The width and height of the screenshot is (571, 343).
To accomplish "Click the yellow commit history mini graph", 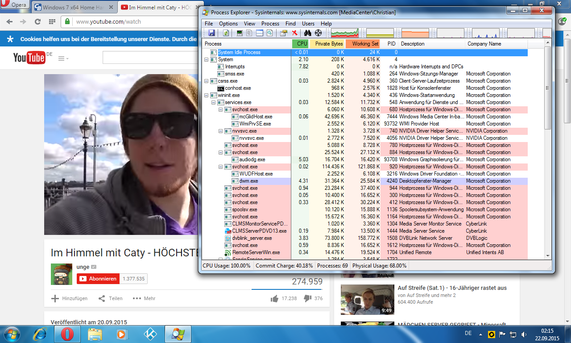I will click(x=380, y=33).
